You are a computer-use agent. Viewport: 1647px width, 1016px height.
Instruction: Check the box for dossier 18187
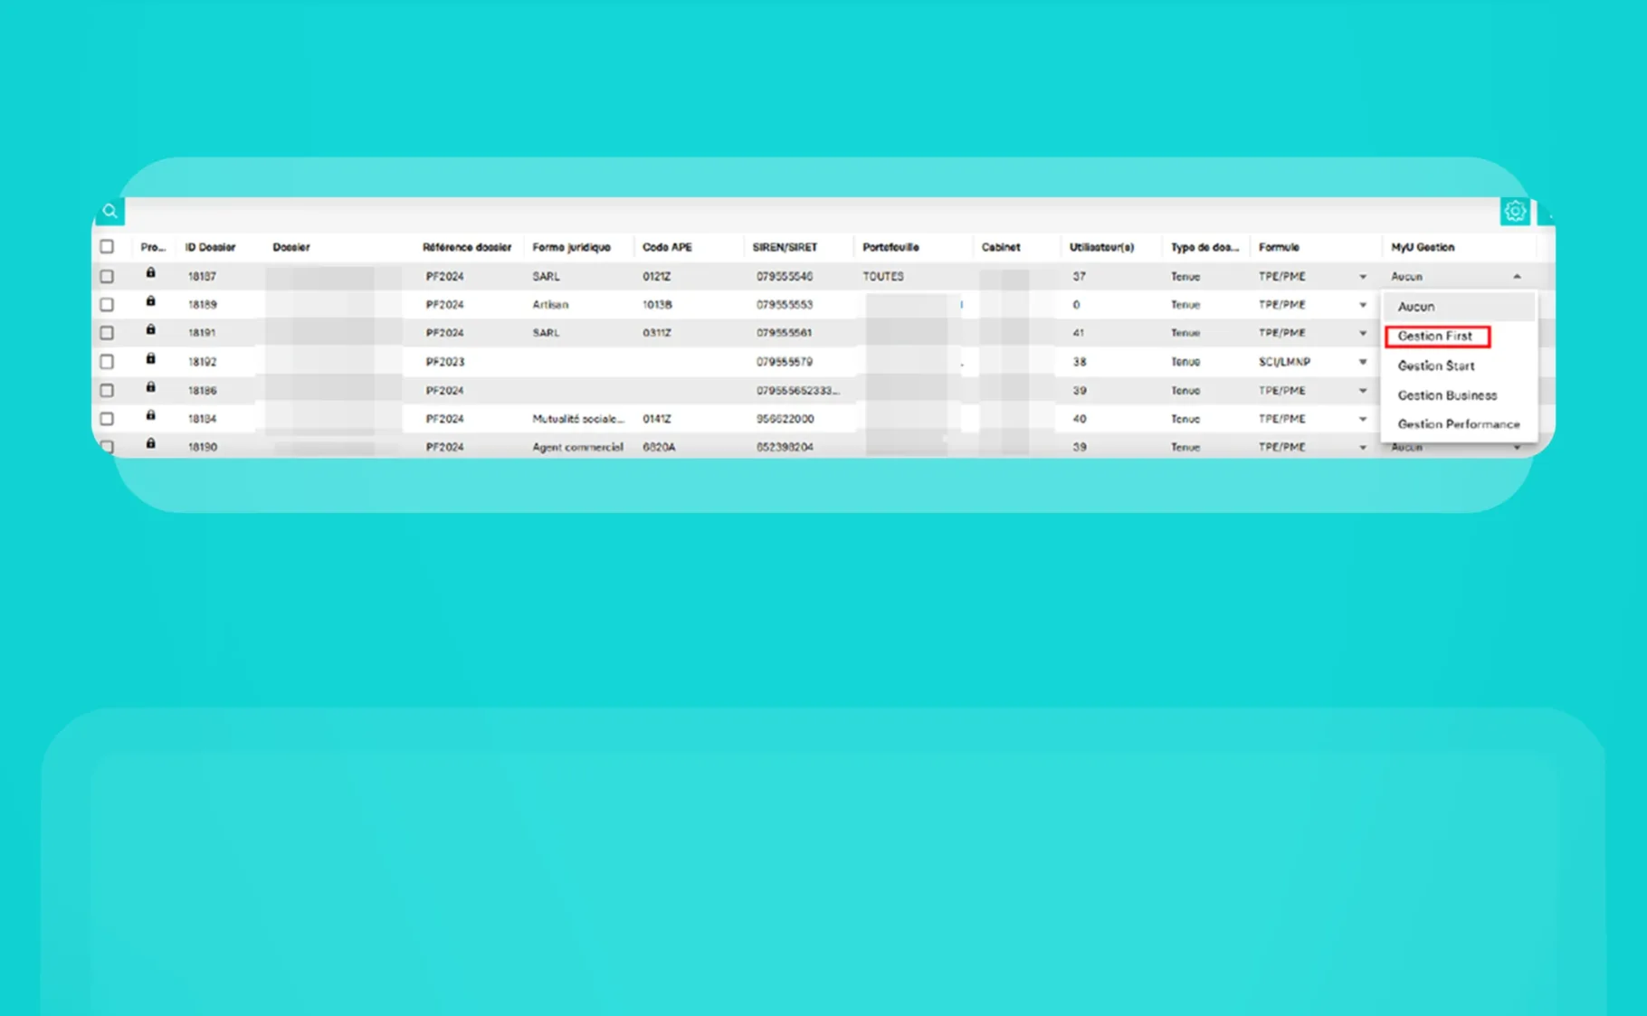pos(107,276)
